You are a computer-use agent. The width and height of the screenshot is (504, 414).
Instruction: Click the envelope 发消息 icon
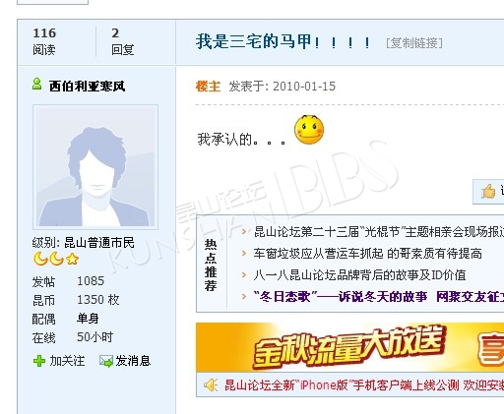(106, 361)
